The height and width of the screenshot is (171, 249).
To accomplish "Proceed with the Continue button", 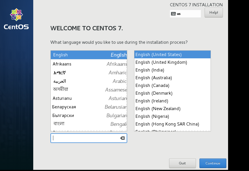I will (213, 163).
